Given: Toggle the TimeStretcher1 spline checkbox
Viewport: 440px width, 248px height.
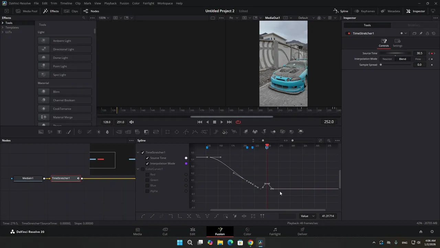Looking at the screenshot, I should tap(143, 153).
